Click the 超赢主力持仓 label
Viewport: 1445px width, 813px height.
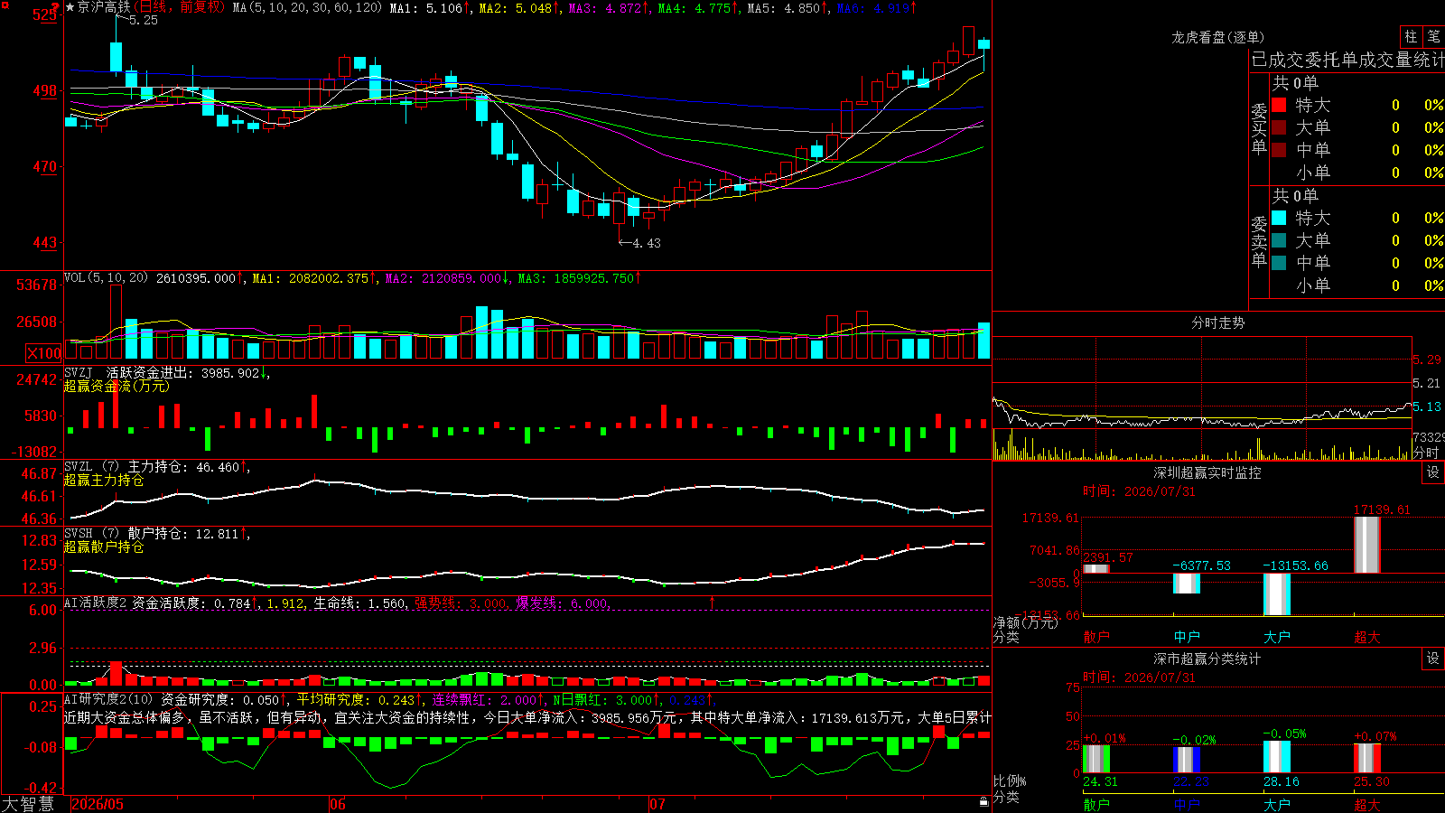(104, 480)
